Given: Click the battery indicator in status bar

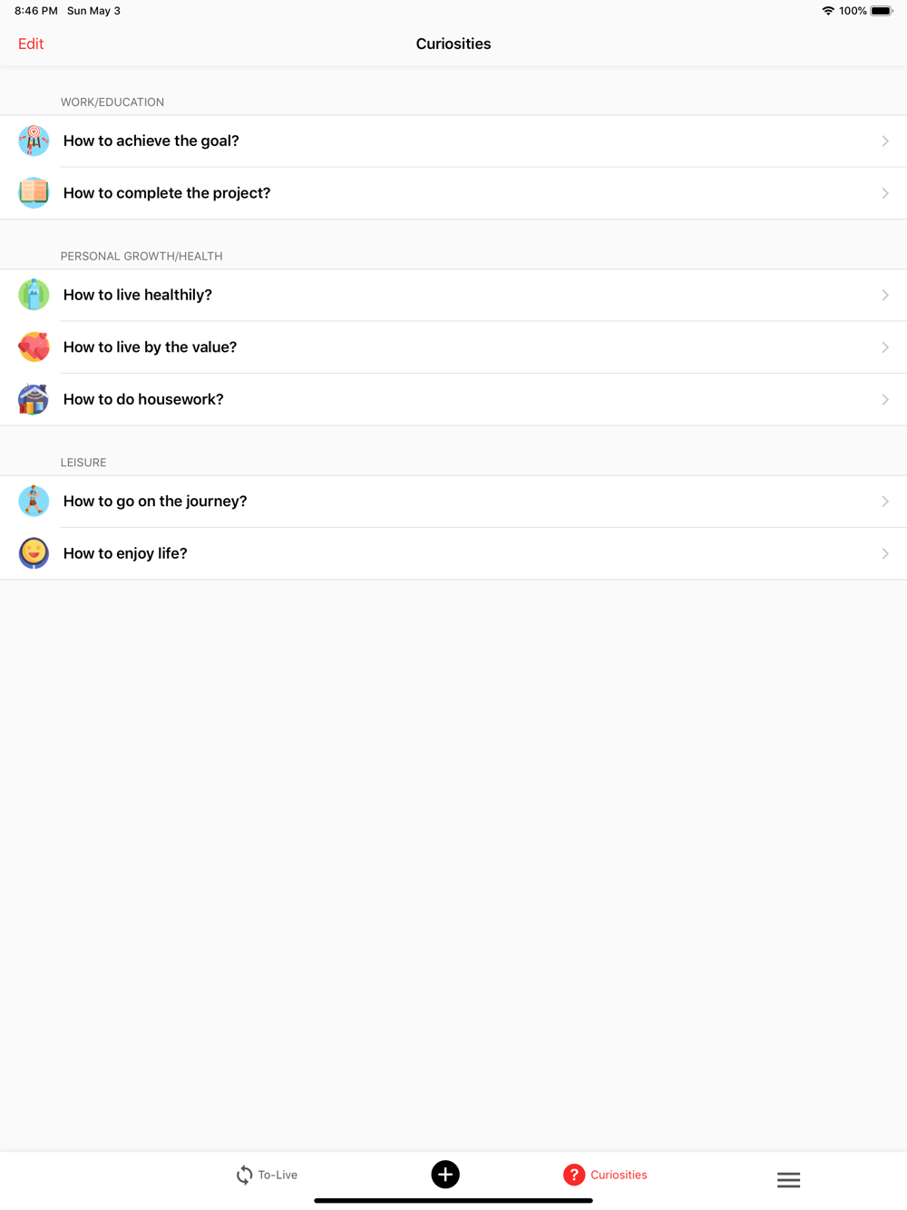Looking at the screenshot, I should pos(881,11).
